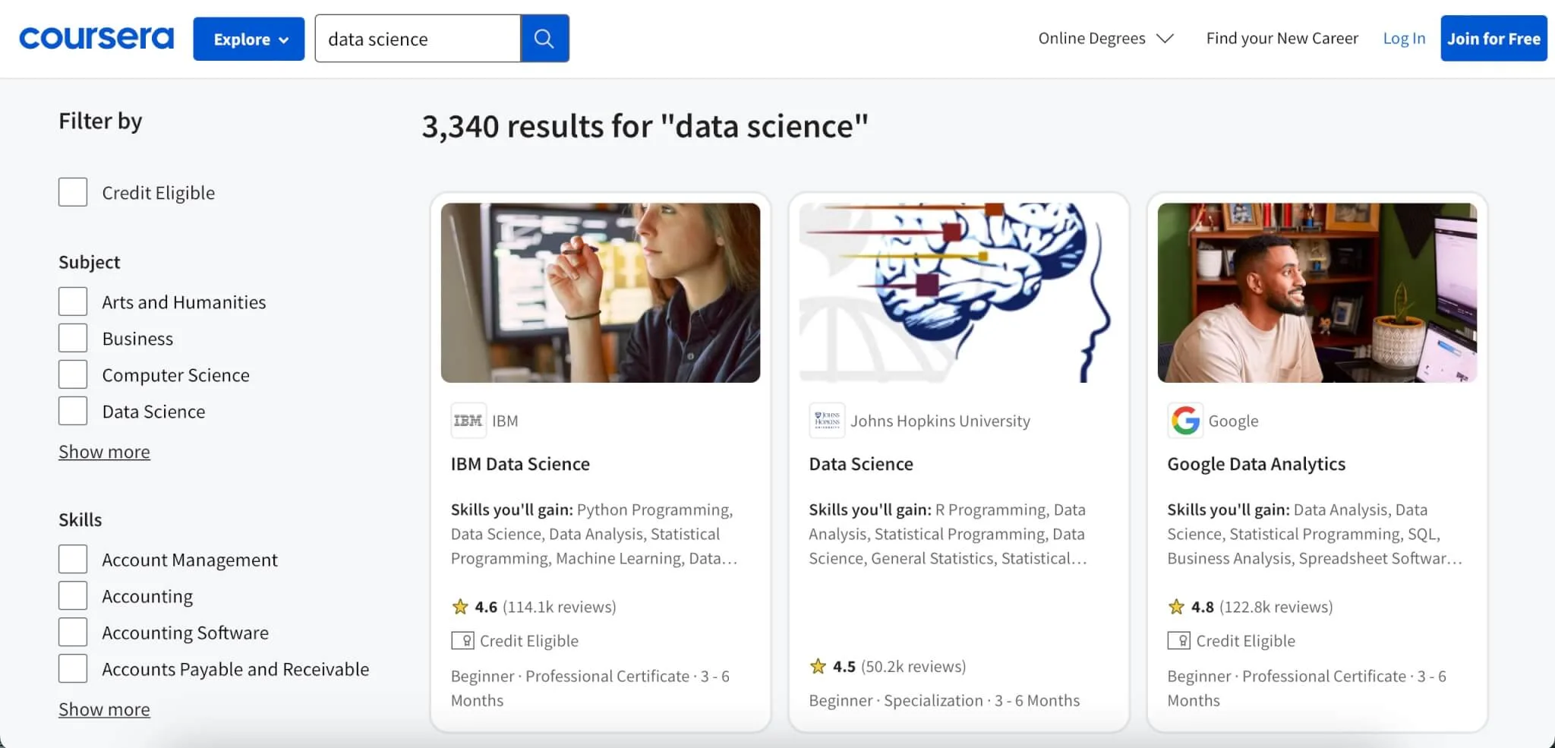Screen dimensions: 1555x748
Task: Enable the Accounting skills filter
Action: 72,595
